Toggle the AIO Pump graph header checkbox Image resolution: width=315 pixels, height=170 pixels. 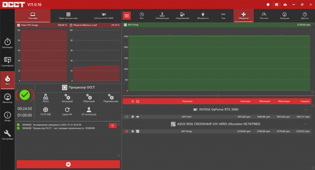pyautogui.click(x=125, y=25)
